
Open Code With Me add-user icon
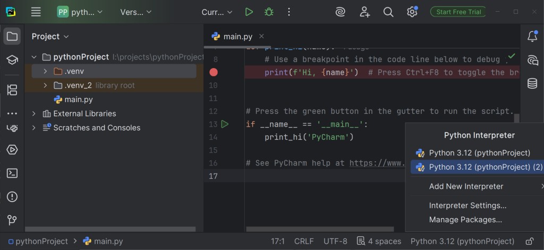[364, 12]
